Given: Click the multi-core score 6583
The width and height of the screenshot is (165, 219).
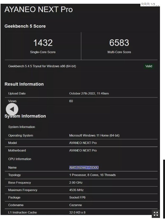Looking at the screenshot, I should 119,43.
